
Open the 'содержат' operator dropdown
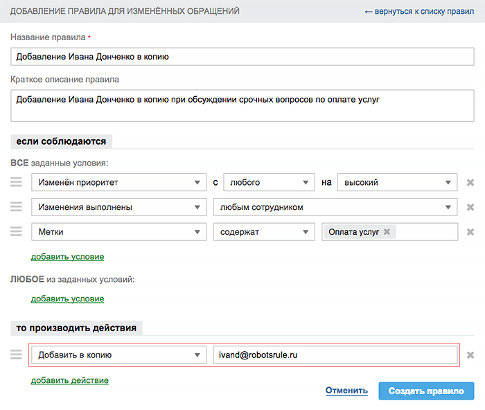pyautogui.click(x=264, y=232)
